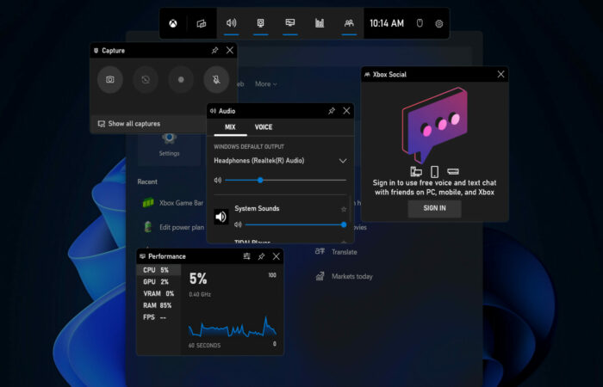The image size is (603, 387).
Task: Close the Xbox Social widget
Action: pyautogui.click(x=500, y=74)
